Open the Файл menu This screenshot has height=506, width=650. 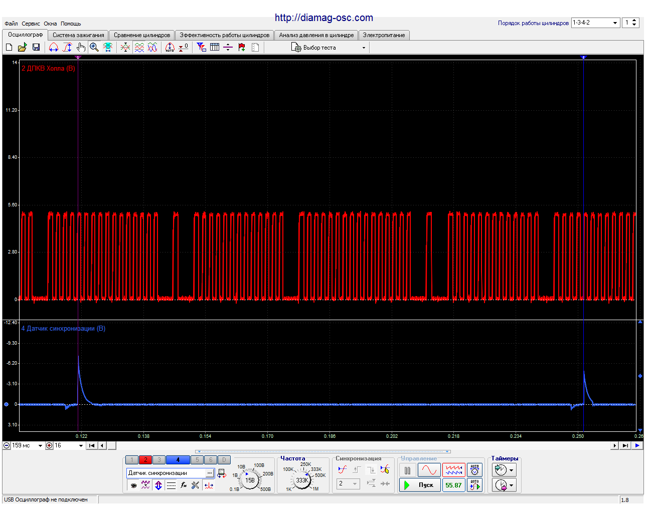[x=11, y=24]
